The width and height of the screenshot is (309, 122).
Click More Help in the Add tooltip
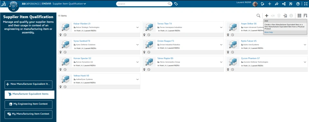point(268,32)
